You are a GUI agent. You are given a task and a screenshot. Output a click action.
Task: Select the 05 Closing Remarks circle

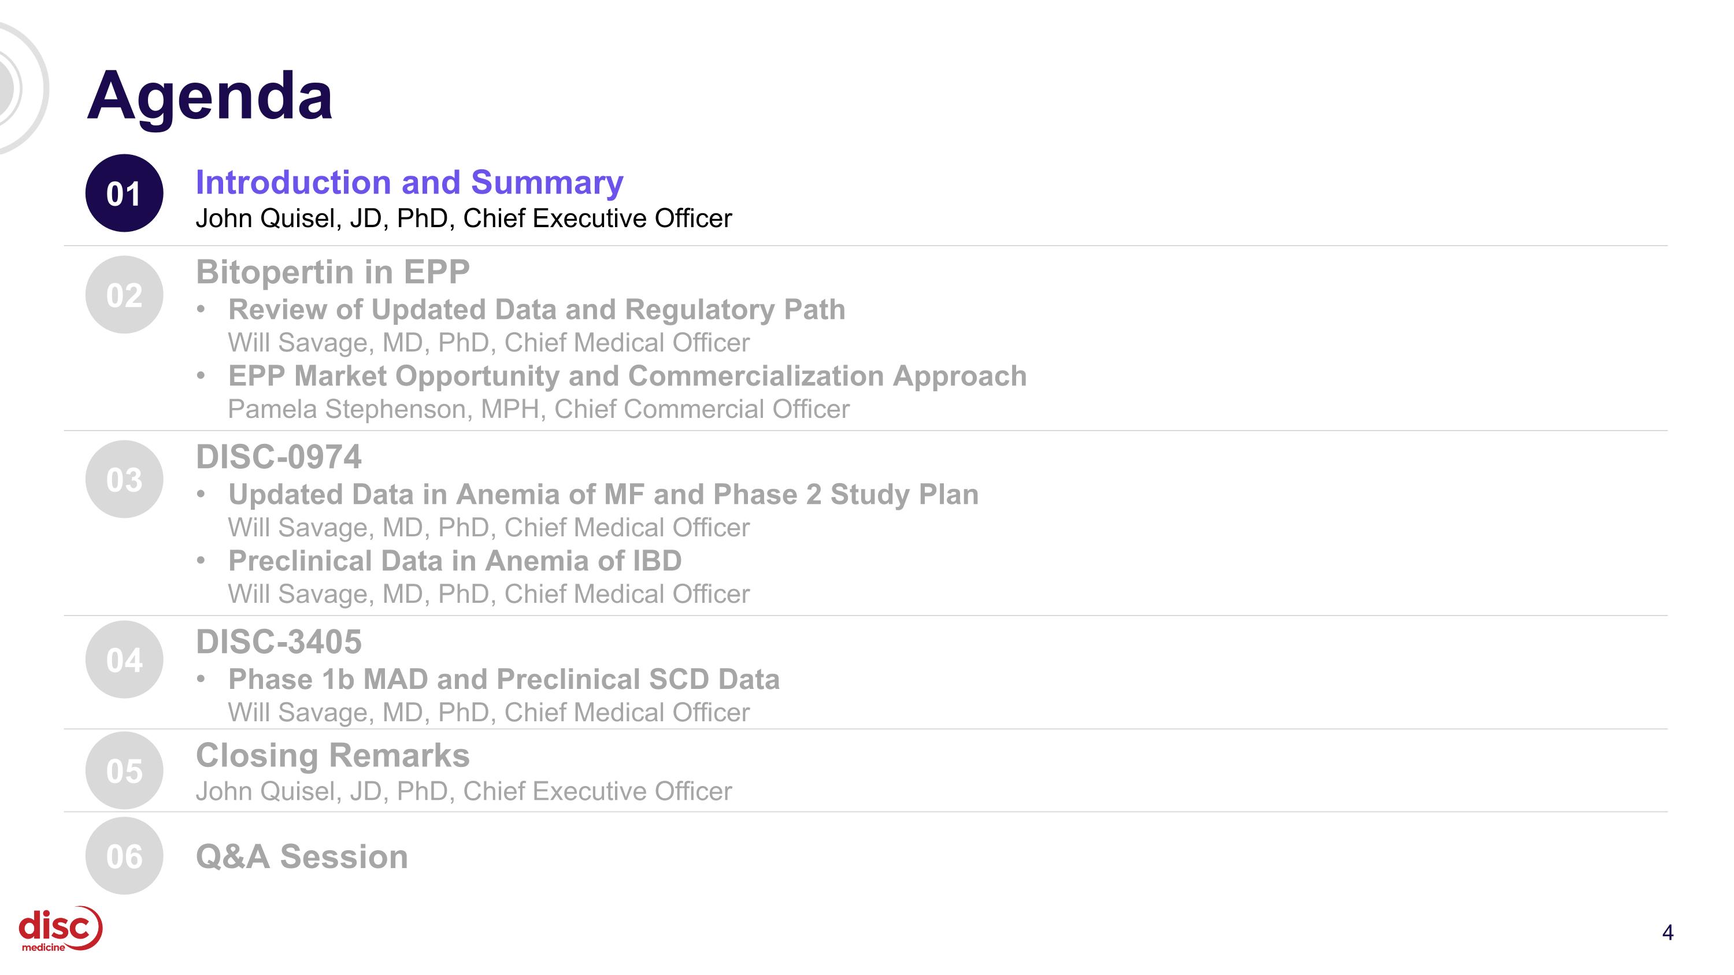point(124,770)
